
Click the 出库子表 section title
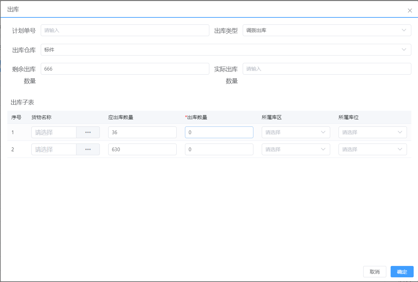pyautogui.click(x=22, y=102)
